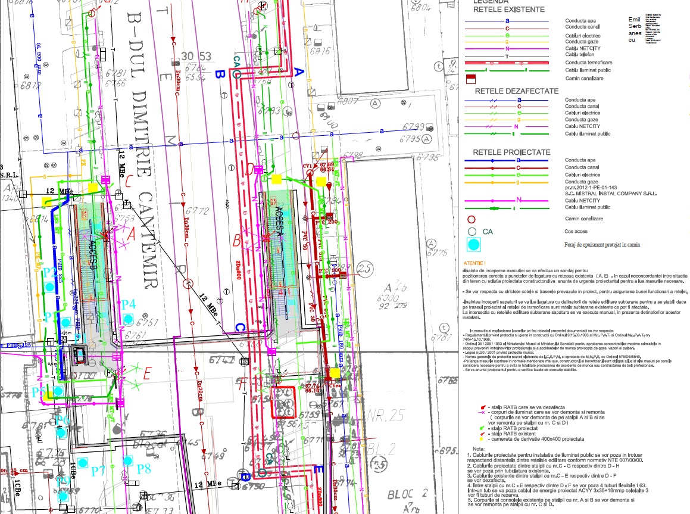Click the Cablu telefon legend label
This screenshot has height=514, width=690.
[579, 55]
